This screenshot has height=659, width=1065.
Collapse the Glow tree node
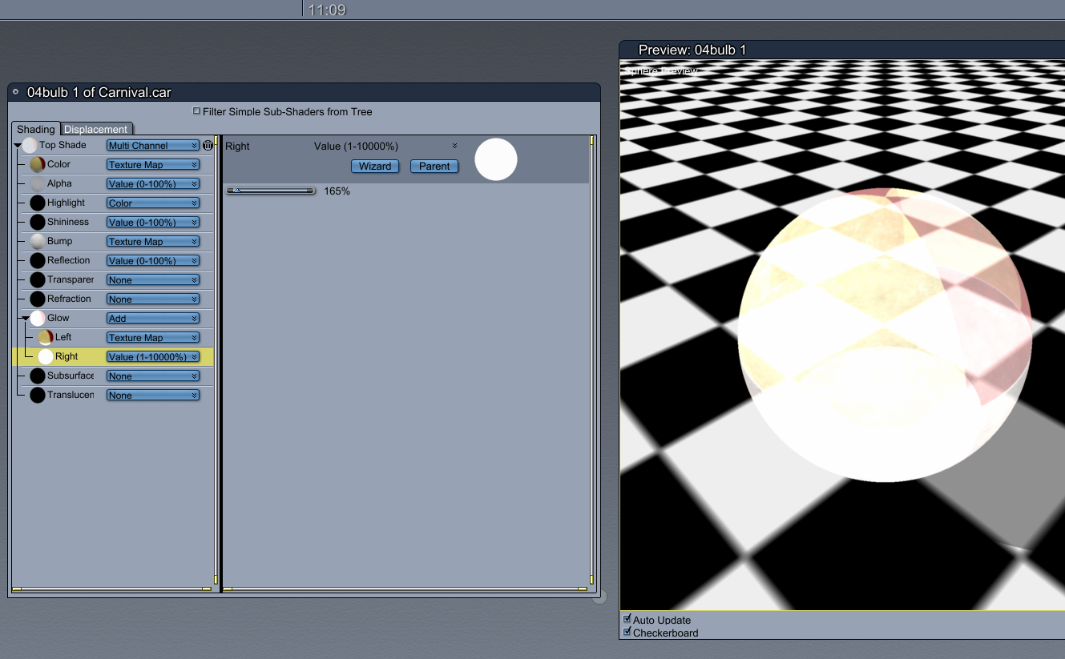26,319
